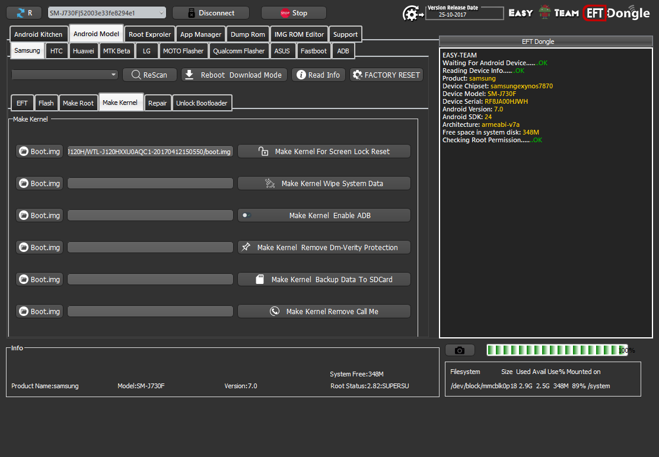Image resolution: width=659 pixels, height=457 pixels.
Task: Click Make Kernel Remove Dm-Verity Protection
Action: [324, 247]
